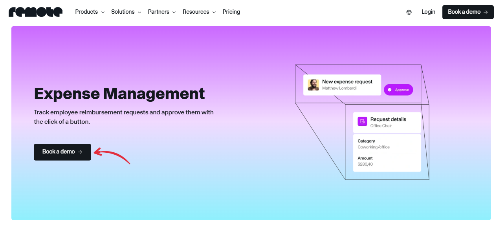Click the Office Chair text

coord(381,126)
